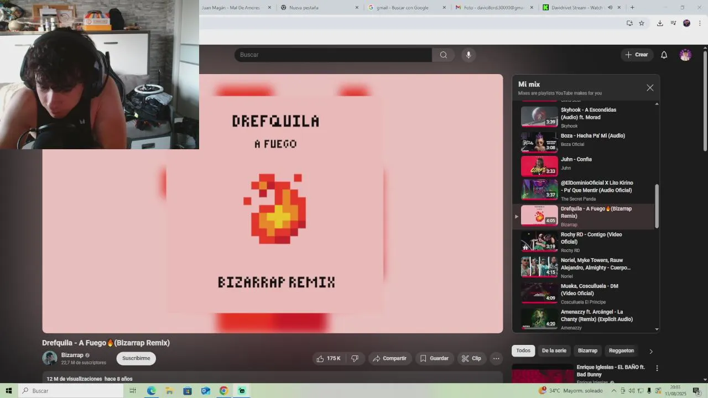Show hidden system tray icons
This screenshot has height=398, width=708.
[x=613, y=391]
